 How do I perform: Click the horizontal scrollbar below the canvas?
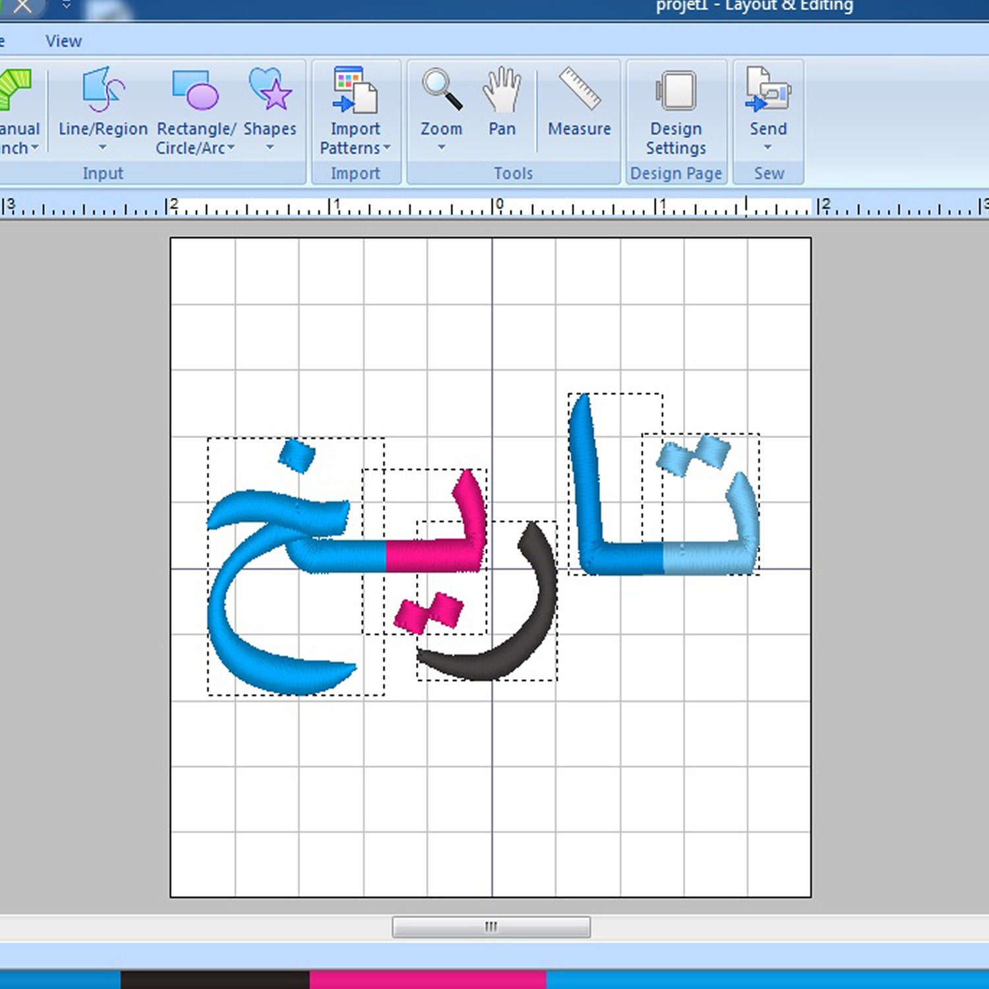(x=491, y=926)
